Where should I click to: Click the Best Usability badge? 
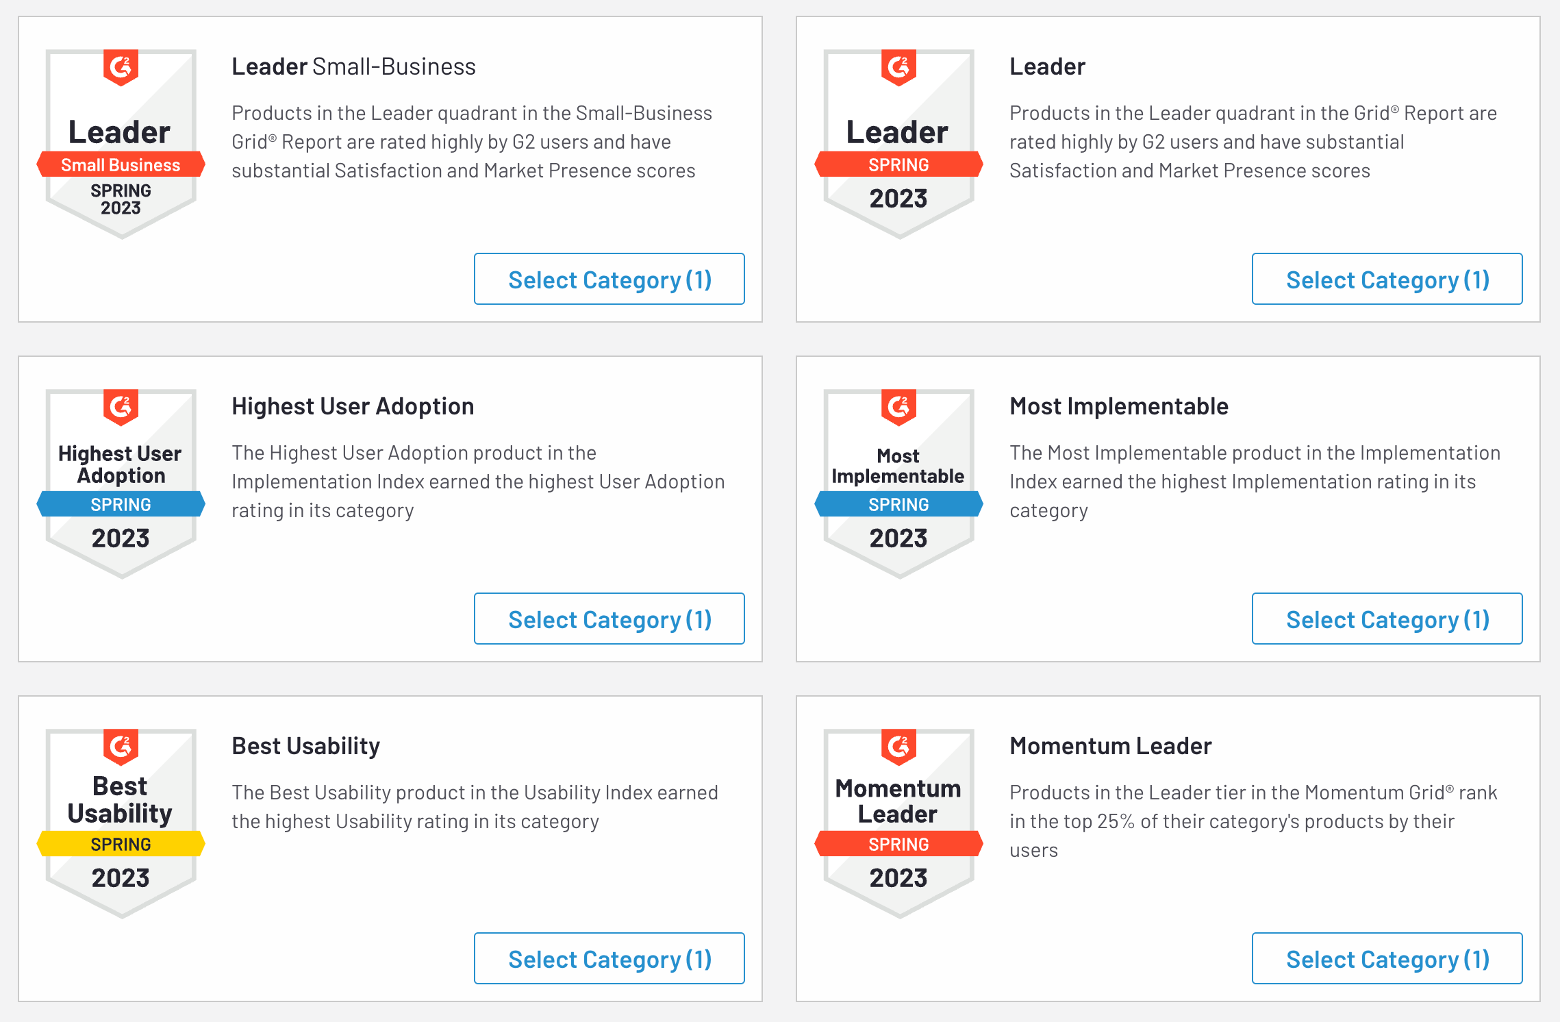tap(121, 823)
